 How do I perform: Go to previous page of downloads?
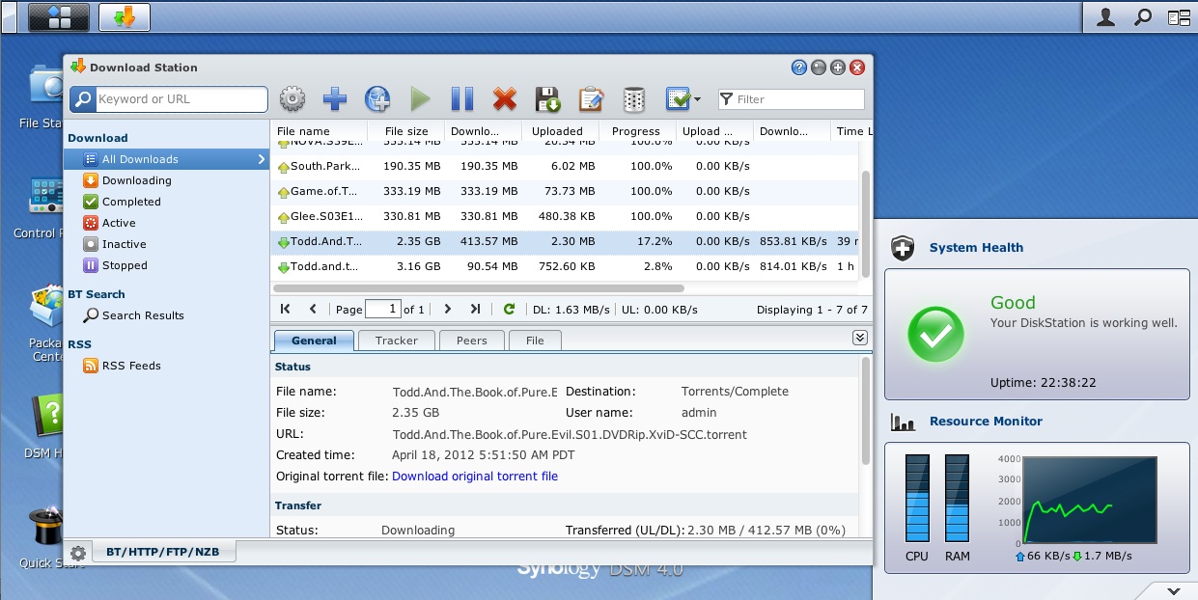point(313,309)
